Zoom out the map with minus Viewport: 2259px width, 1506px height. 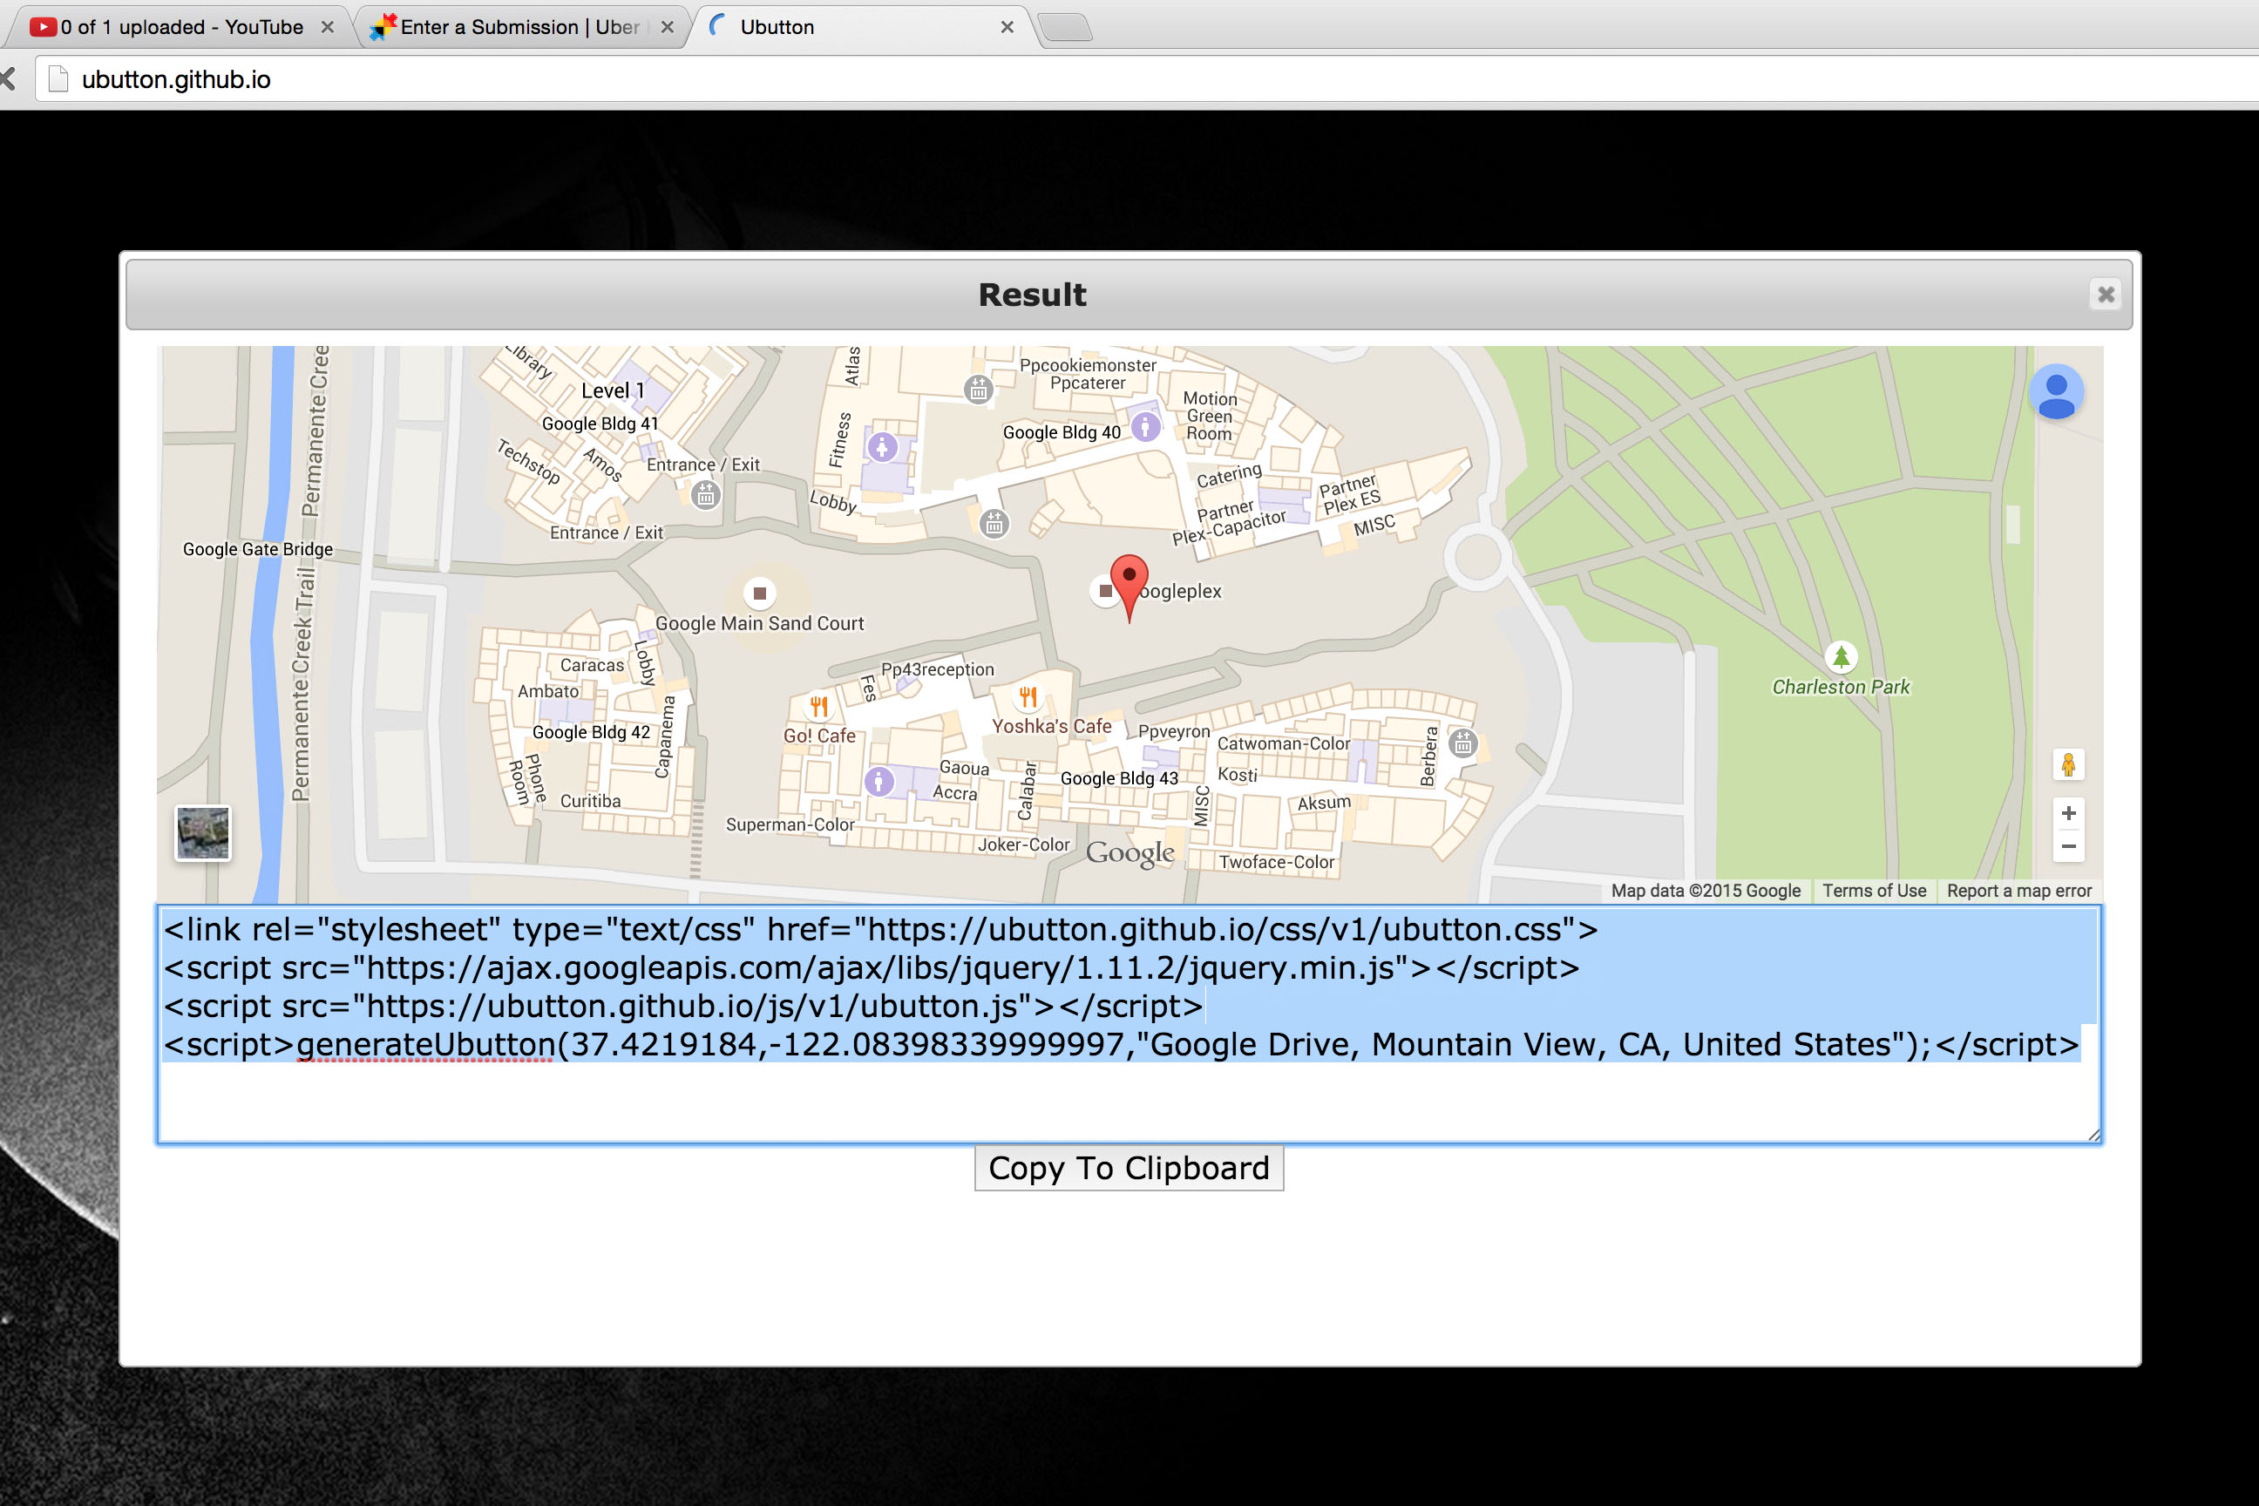2068,846
